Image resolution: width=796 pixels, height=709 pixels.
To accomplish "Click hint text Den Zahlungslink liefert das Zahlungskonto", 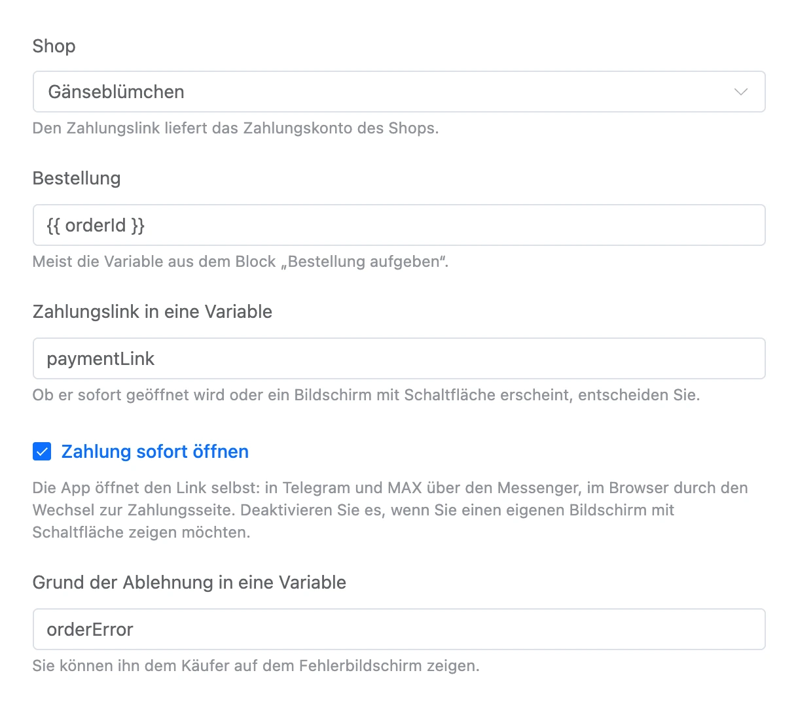I will pyautogui.click(x=236, y=128).
